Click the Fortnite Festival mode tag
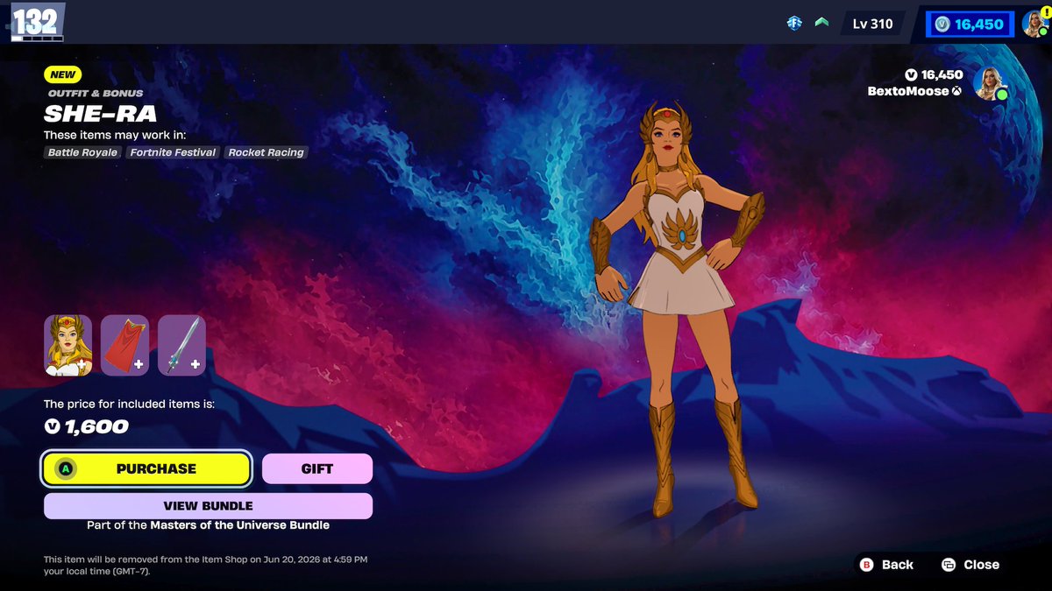Viewport: 1052px width, 591px height. (x=173, y=152)
